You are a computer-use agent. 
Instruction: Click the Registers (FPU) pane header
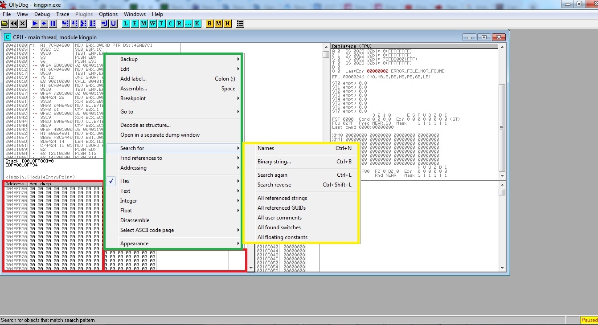(414, 46)
